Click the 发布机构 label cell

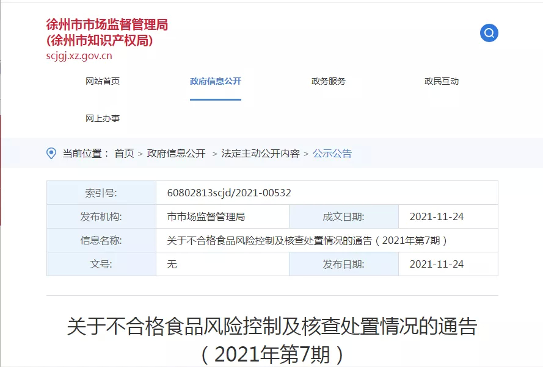pyautogui.click(x=101, y=216)
